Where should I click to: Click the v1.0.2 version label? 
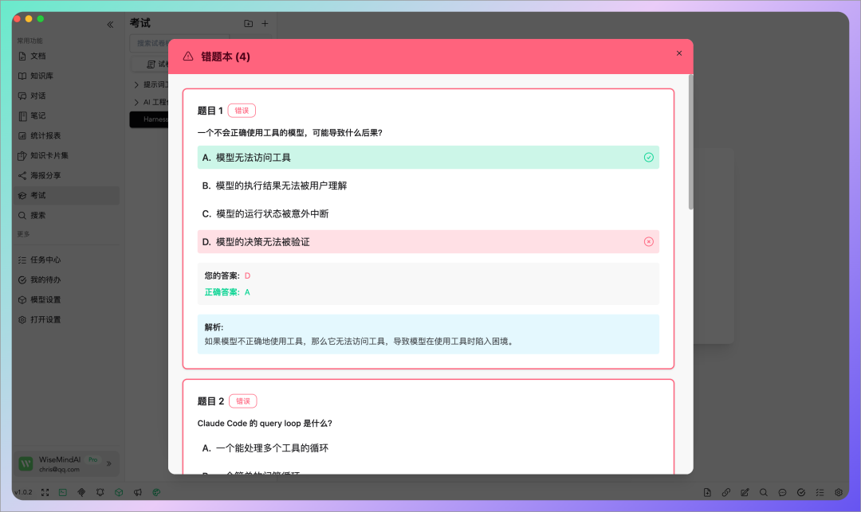point(23,492)
